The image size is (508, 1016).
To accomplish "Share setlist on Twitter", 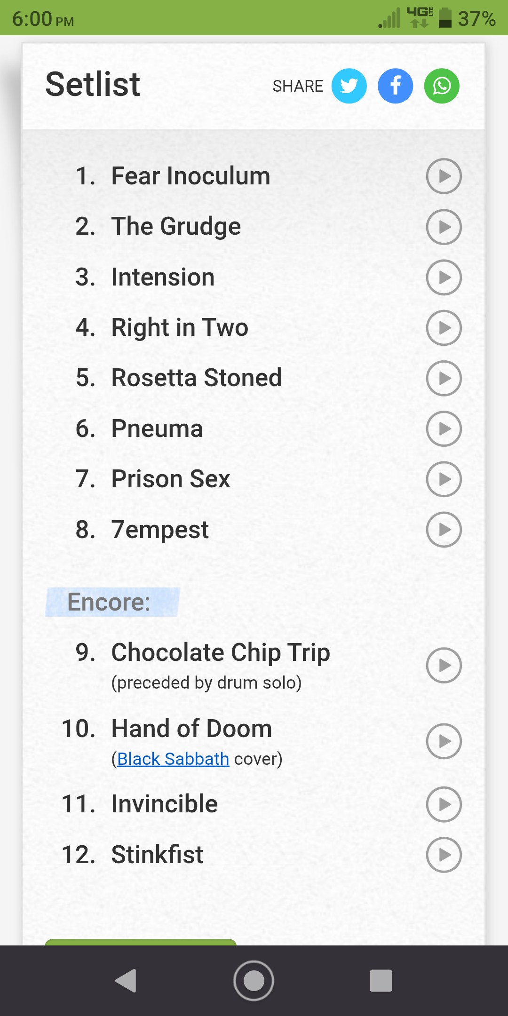I will [349, 86].
